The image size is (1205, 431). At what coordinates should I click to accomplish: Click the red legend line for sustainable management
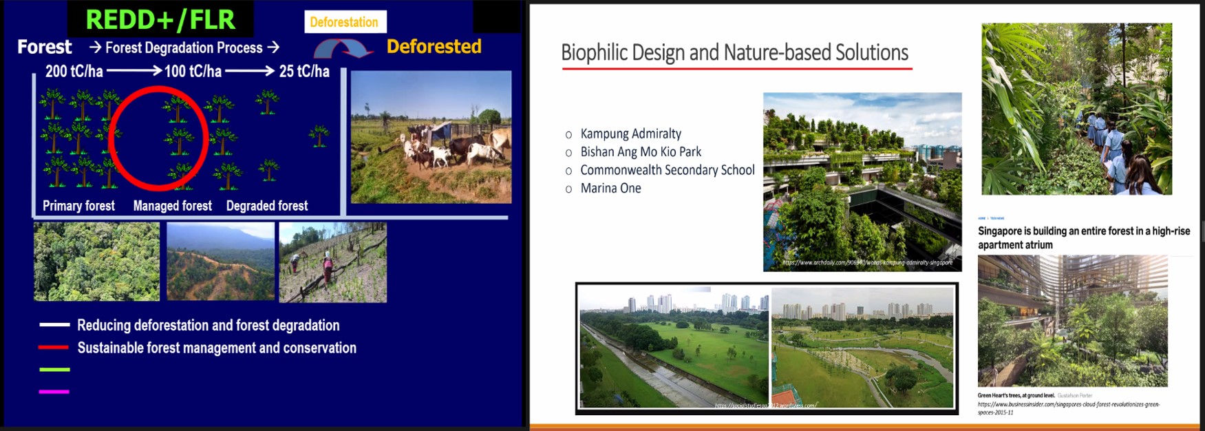(54, 347)
